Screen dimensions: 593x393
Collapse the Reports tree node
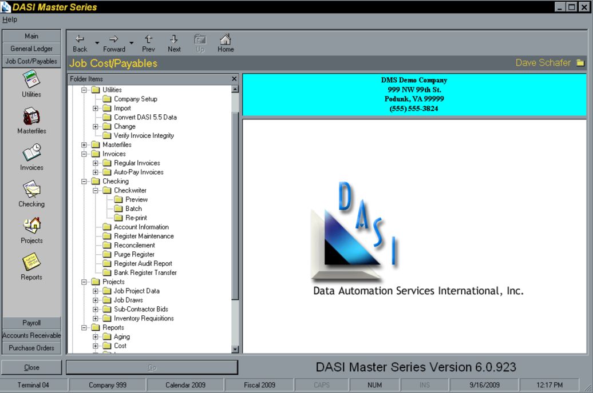point(84,328)
